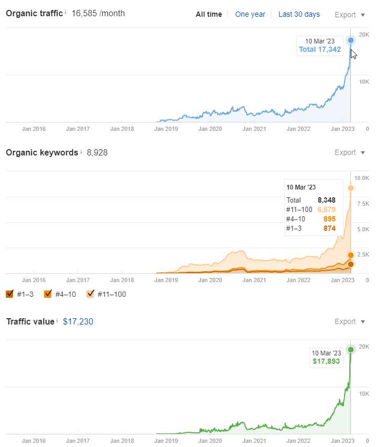The height and width of the screenshot is (447, 377).
Task: Select the One year range tab
Action: click(x=250, y=14)
